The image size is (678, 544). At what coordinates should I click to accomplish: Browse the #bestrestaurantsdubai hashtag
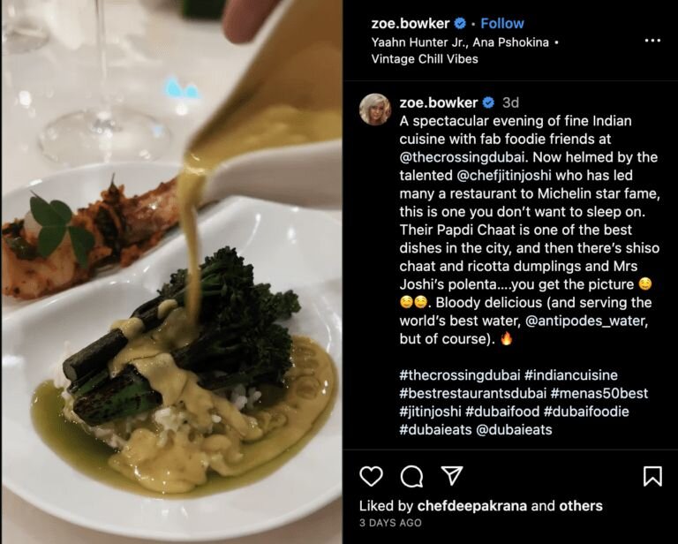(x=471, y=394)
